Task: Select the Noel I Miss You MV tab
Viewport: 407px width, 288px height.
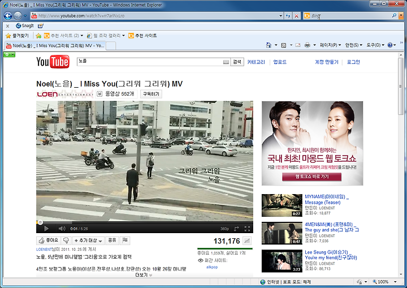Action: pyautogui.click(x=55, y=45)
